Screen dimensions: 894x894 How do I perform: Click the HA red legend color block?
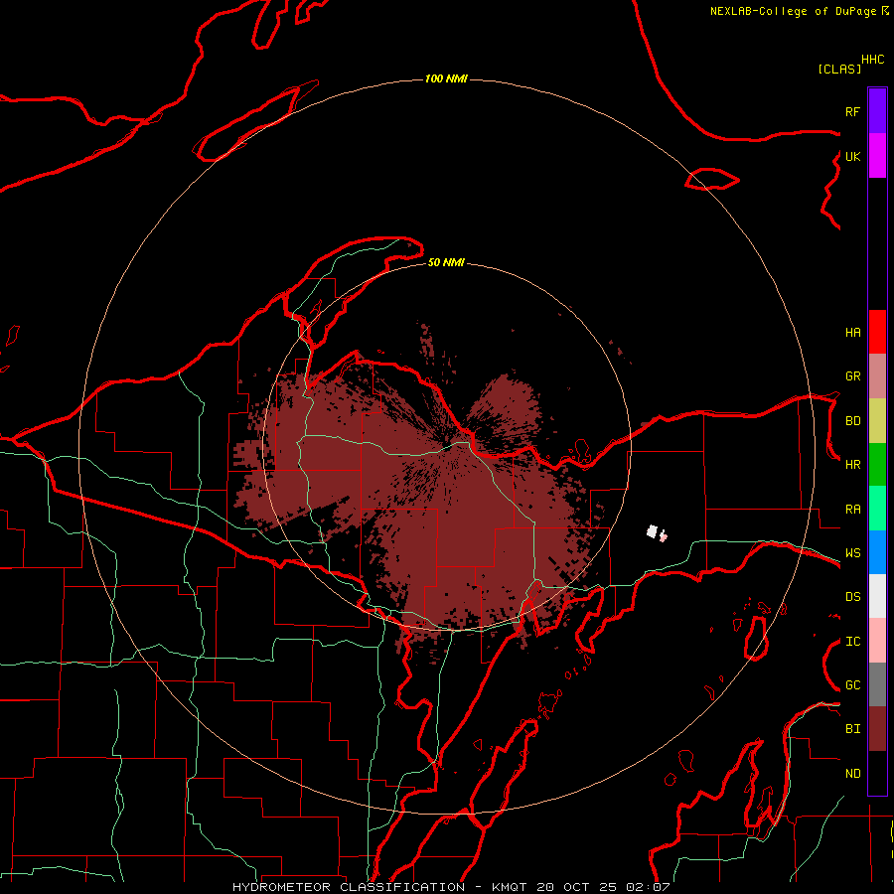click(877, 332)
